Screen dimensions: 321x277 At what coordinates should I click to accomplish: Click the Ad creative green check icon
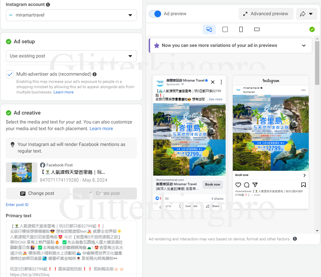click(x=9, y=113)
